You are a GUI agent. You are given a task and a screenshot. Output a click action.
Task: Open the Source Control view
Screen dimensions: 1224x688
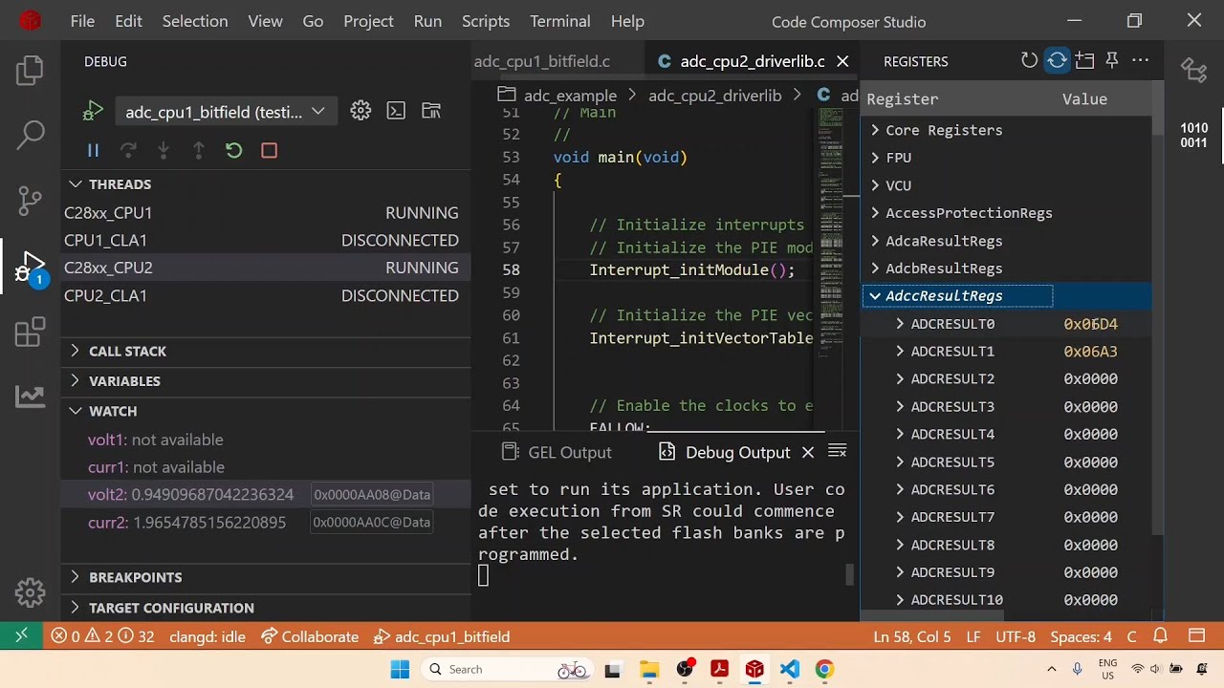[x=31, y=200]
